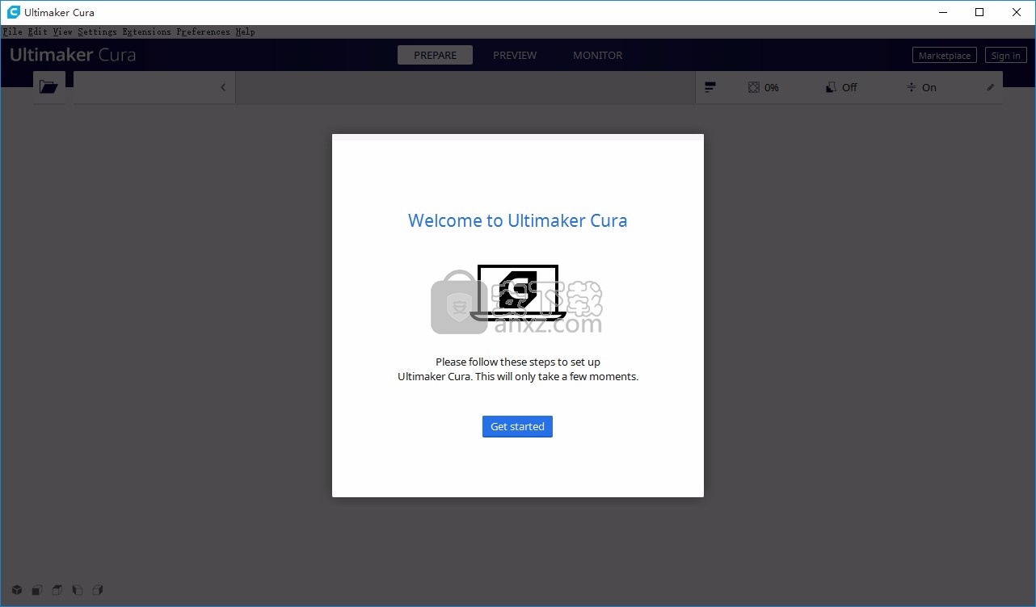Open the Preferences menu

[203, 31]
